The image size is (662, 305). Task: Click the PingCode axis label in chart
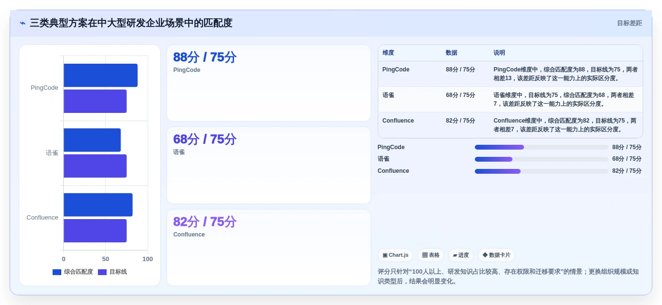44,88
